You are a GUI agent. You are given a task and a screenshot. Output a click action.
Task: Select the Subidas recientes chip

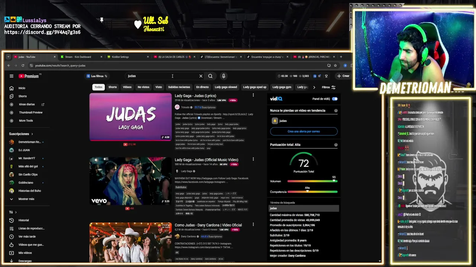click(179, 87)
